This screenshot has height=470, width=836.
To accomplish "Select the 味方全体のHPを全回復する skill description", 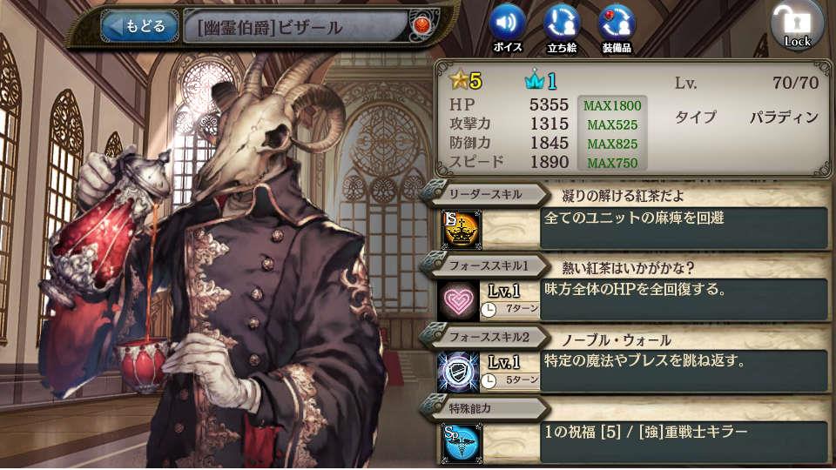I will (x=684, y=300).
